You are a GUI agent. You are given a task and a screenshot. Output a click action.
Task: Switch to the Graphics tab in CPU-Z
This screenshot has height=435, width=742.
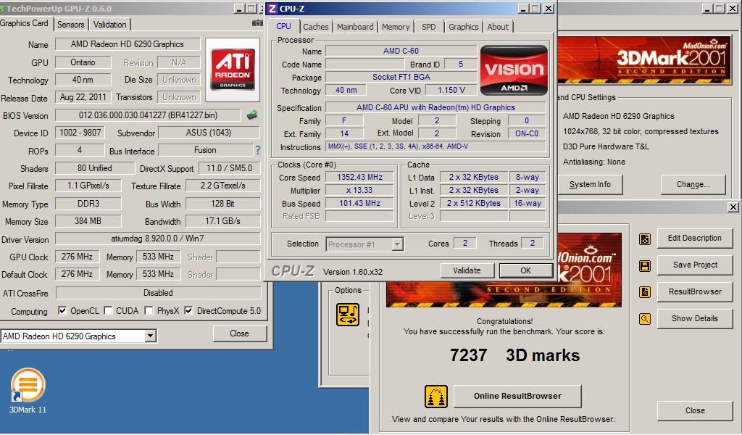(x=463, y=27)
